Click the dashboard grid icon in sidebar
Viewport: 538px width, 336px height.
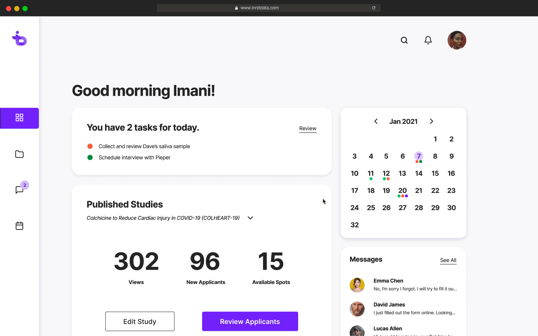(19, 118)
